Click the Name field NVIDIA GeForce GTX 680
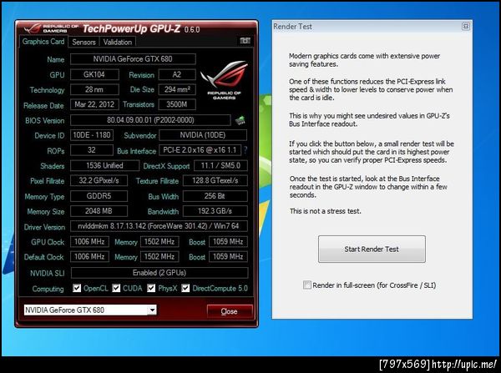Screen dimensions: 501x373 (x=133, y=59)
